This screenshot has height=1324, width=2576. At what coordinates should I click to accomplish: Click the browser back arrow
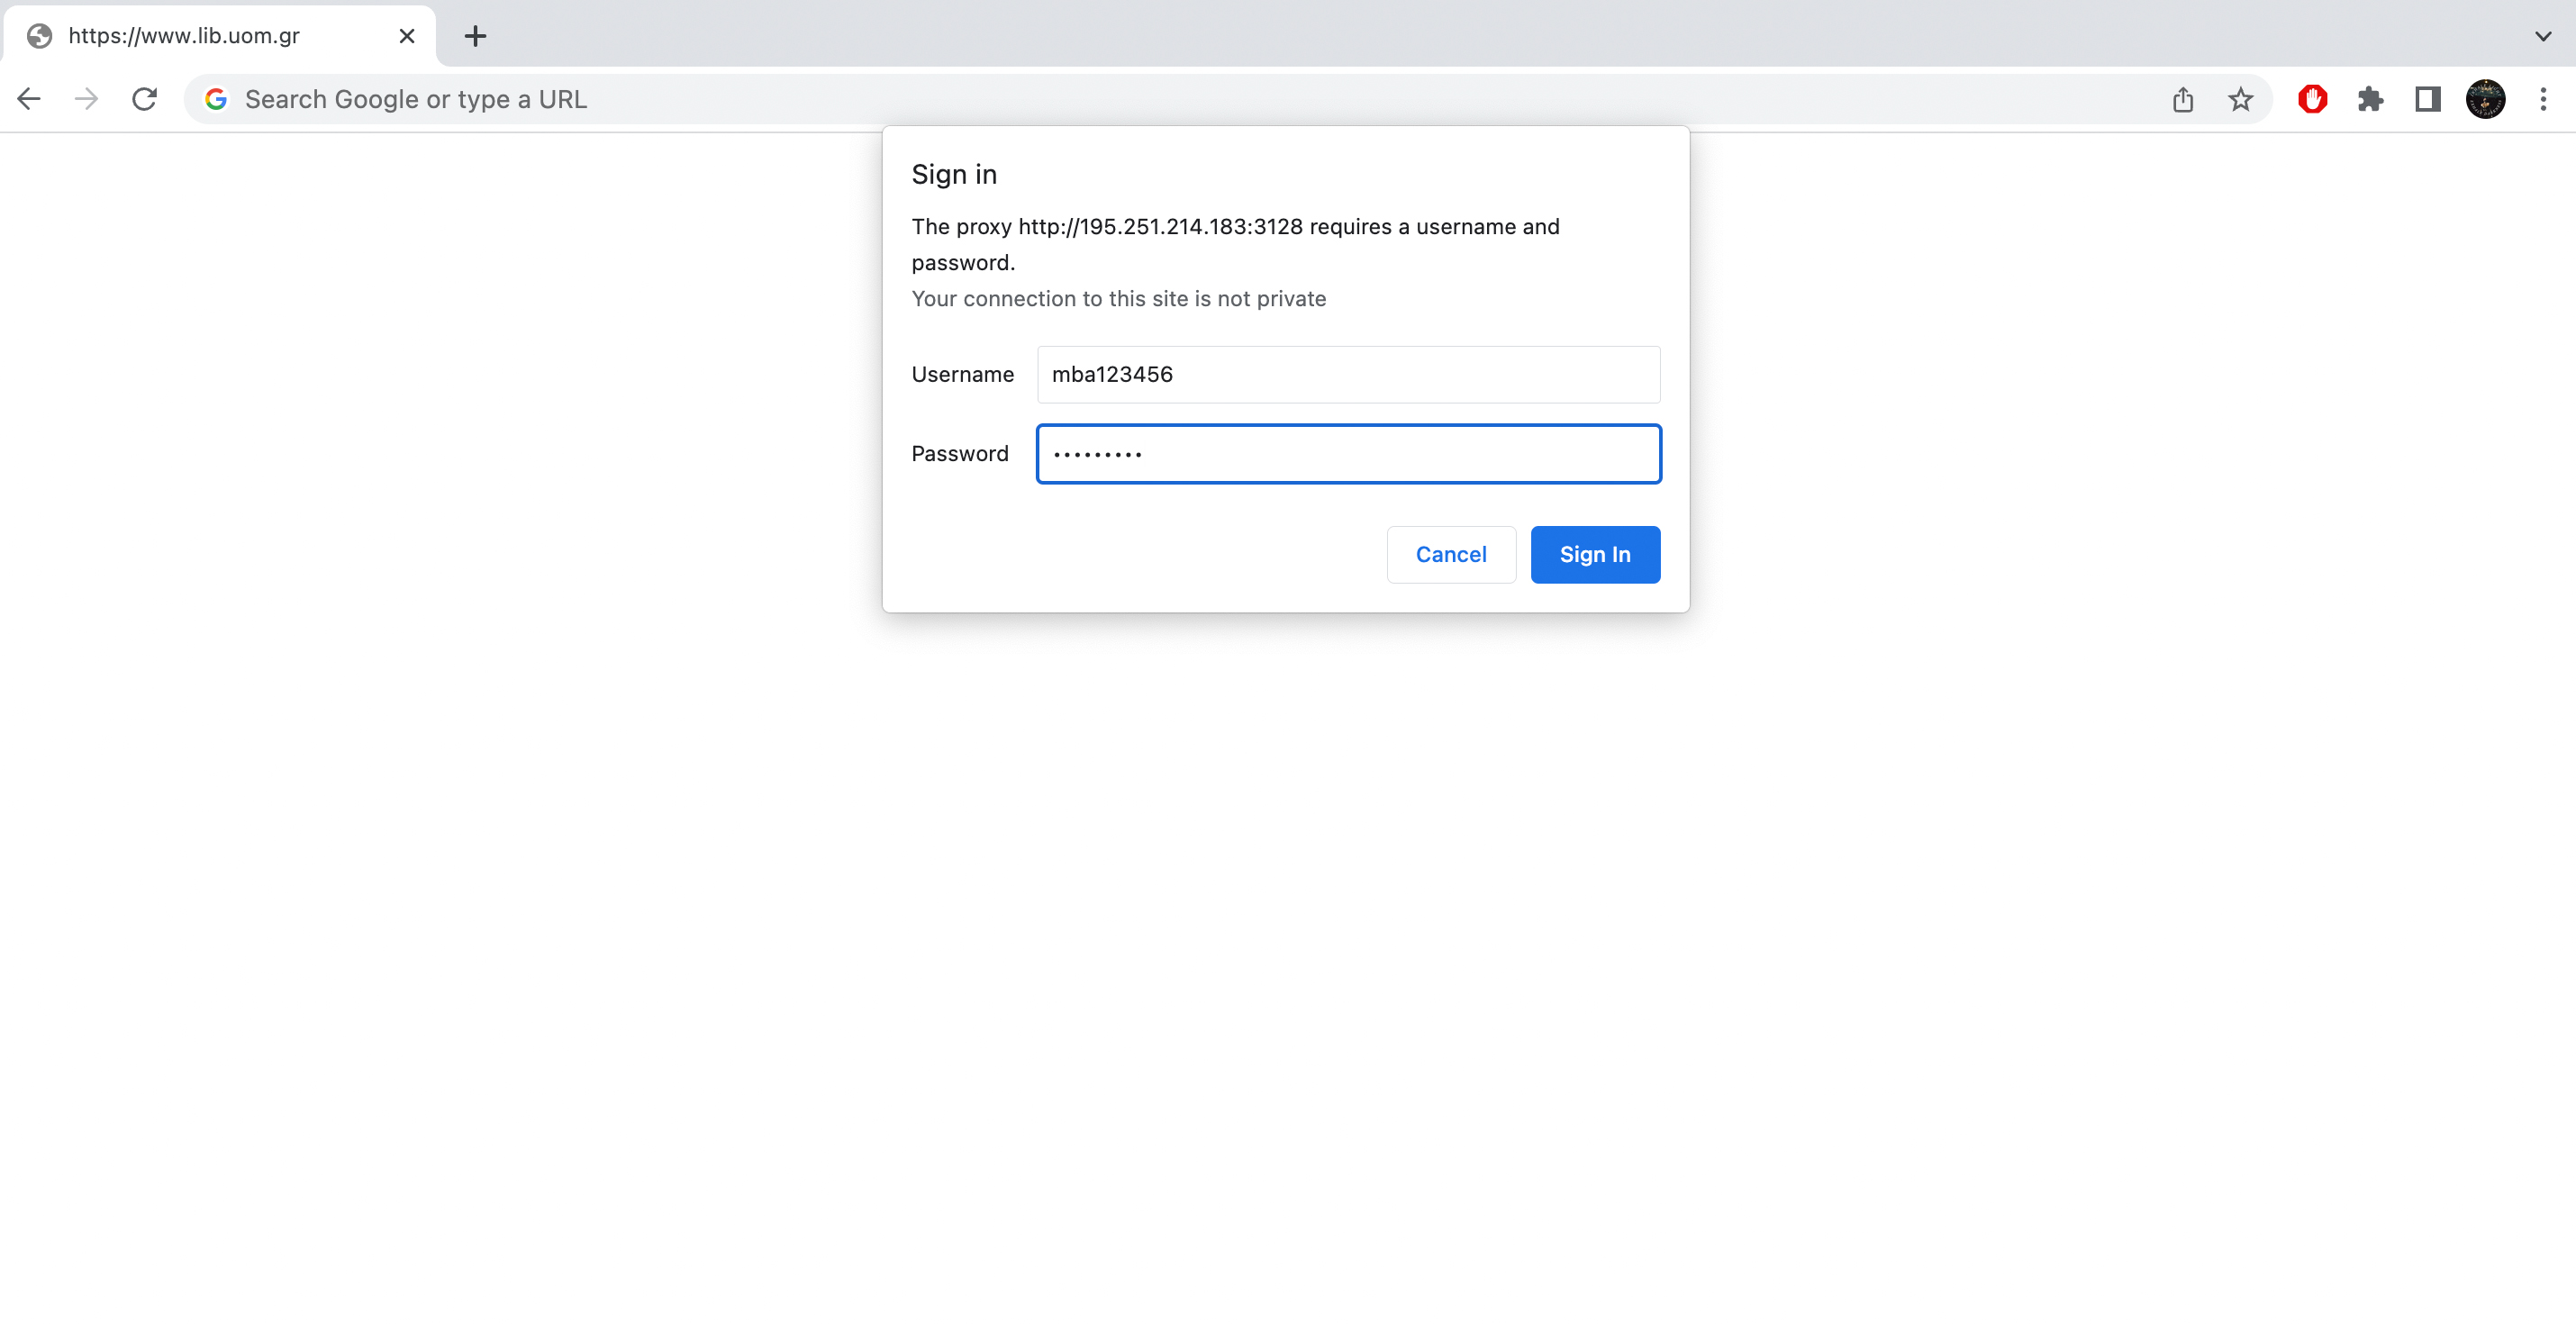coord(29,99)
